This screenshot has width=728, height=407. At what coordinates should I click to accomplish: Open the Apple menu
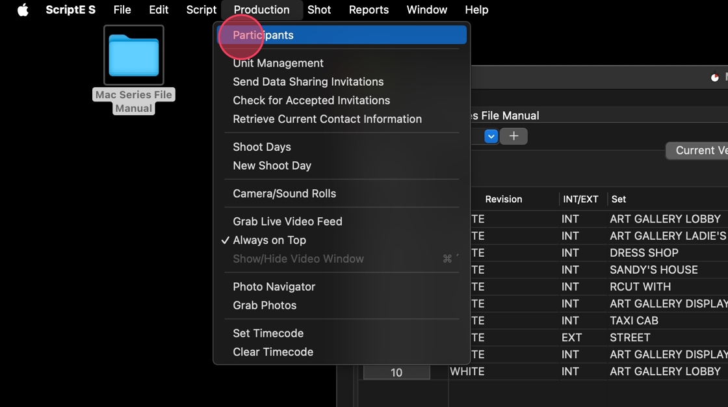(x=23, y=10)
